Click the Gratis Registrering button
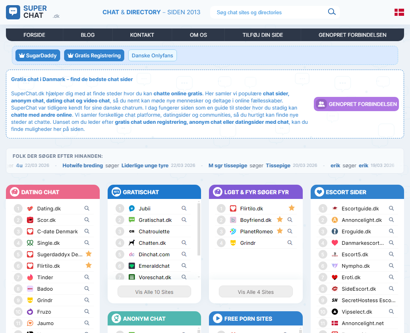 click(x=94, y=55)
